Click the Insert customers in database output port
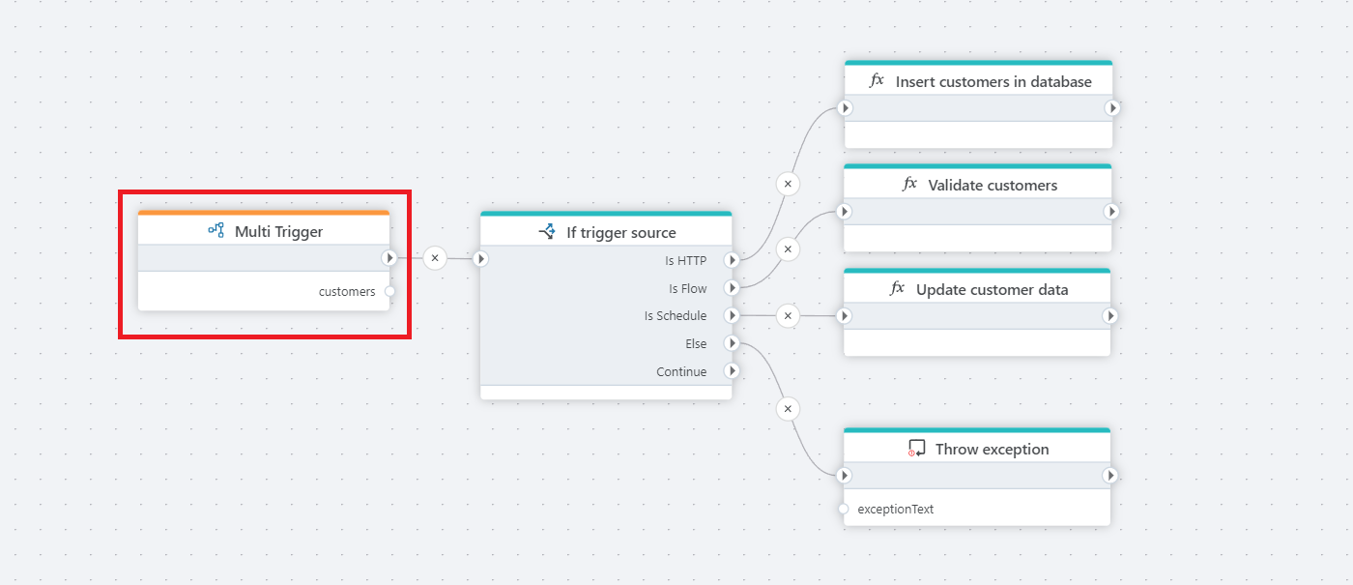Image resolution: width=1353 pixels, height=585 pixels. 1111,108
